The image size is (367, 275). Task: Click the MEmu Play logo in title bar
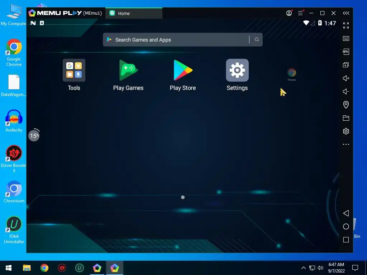(x=55, y=13)
